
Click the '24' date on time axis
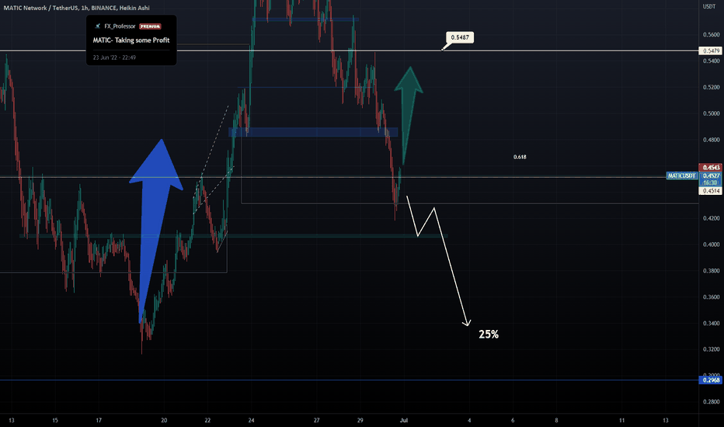click(251, 421)
